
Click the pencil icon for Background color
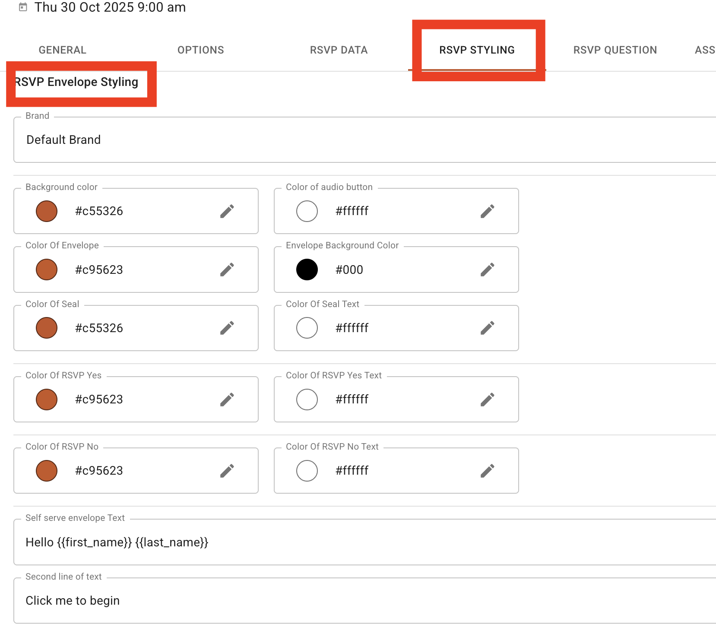coord(227,211)
